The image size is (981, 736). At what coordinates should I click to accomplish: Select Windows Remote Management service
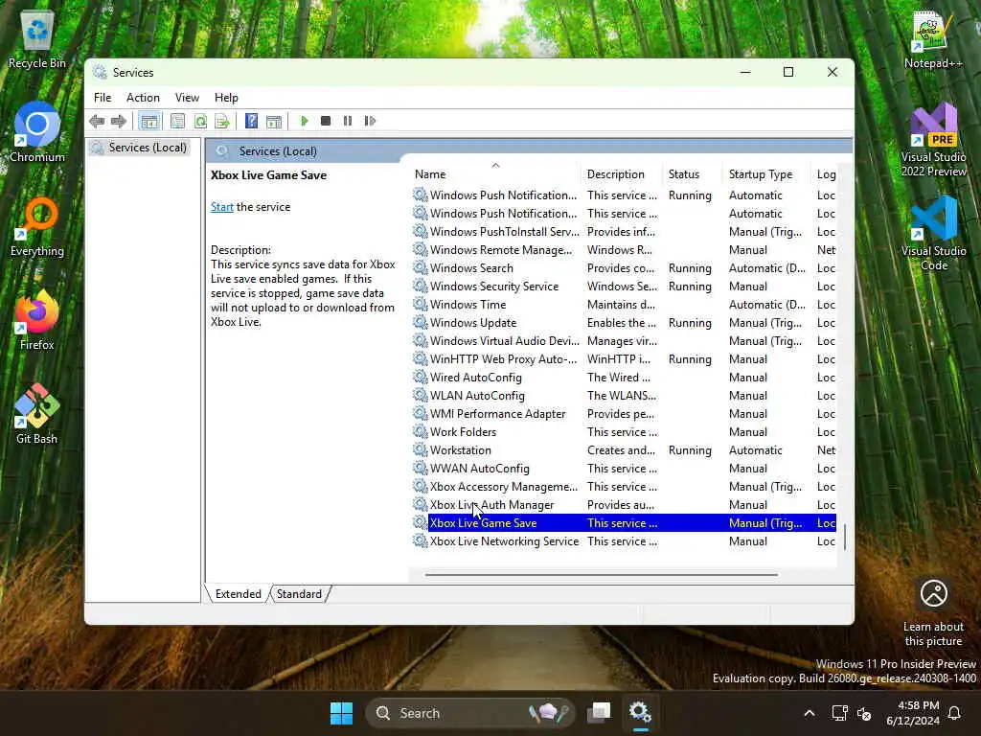point(624,250)
